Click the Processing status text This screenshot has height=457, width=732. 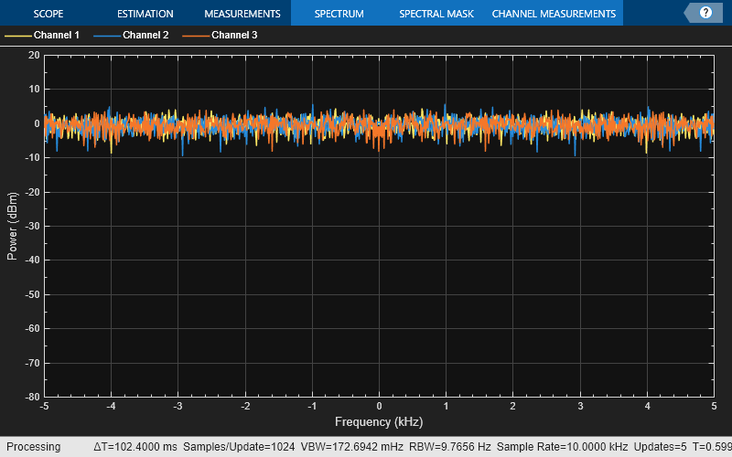(x=34, y=447)
